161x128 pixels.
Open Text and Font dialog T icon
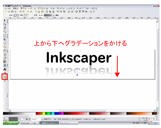[80, 12]
